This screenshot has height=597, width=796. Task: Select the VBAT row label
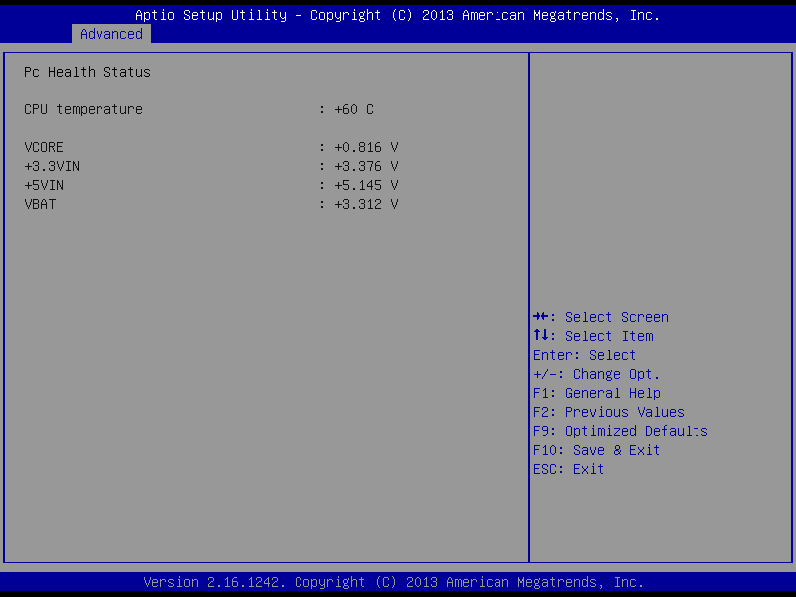click(x=40, y=204)
